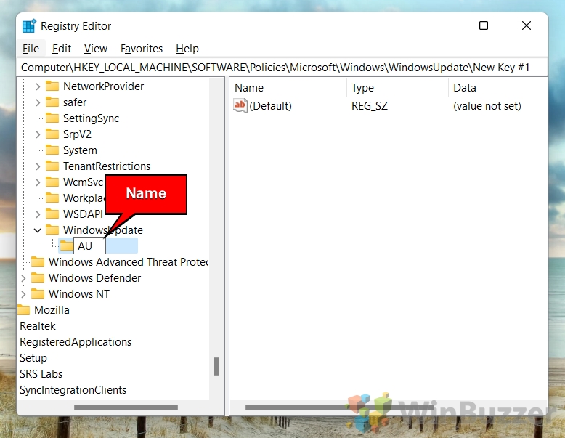Select the System key
The height and width of the screenshot is (438, 565).
tap(80, 150)
